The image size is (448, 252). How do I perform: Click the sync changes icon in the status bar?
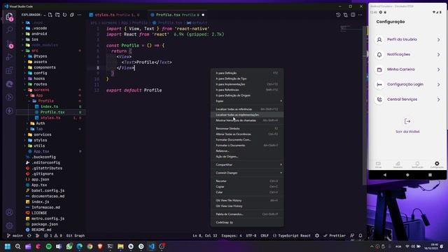(29, 236)
